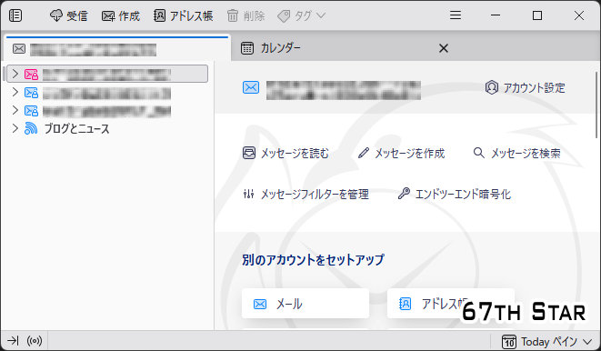Click the read messages inbox icon

[x=249, y=154]
